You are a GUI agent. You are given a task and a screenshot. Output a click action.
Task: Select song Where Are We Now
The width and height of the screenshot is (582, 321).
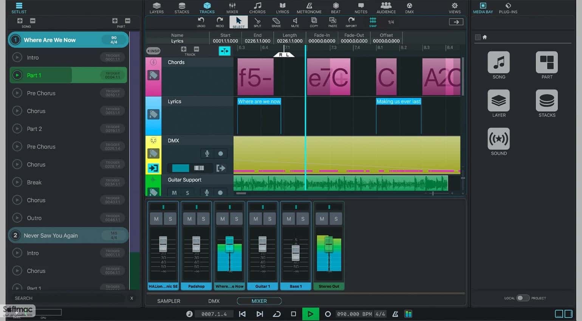click(x=68, y=40)
